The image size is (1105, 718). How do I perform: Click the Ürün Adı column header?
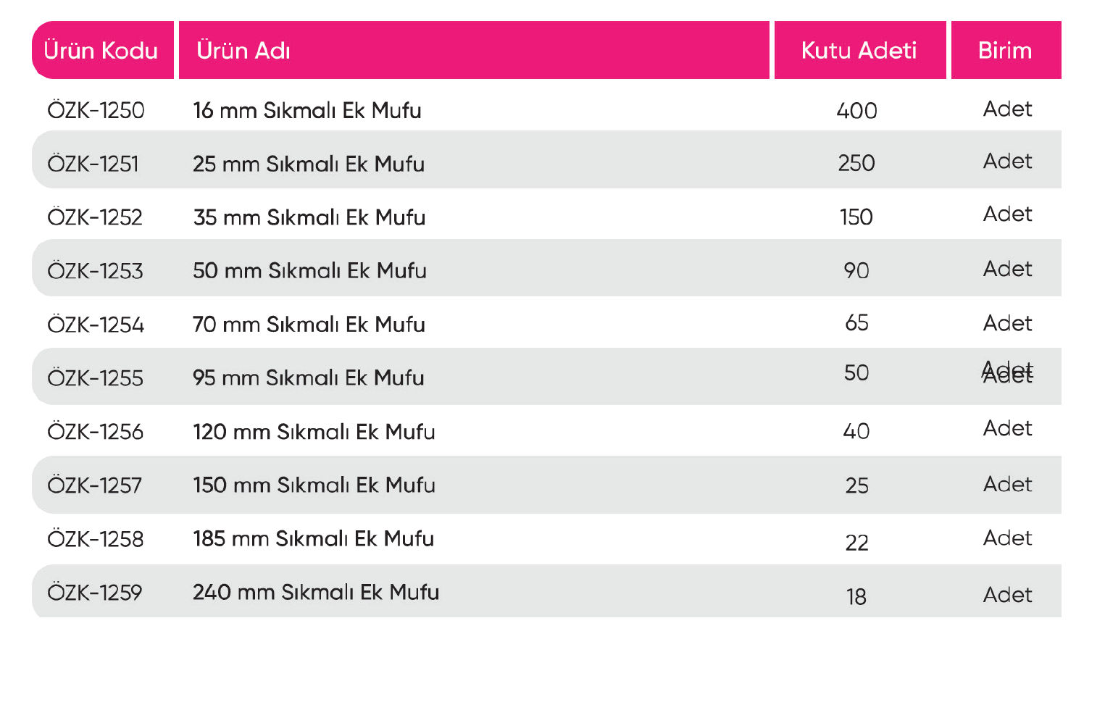tap(243, 51)
